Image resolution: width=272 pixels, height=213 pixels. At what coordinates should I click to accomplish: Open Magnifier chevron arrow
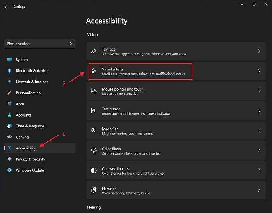259,131
